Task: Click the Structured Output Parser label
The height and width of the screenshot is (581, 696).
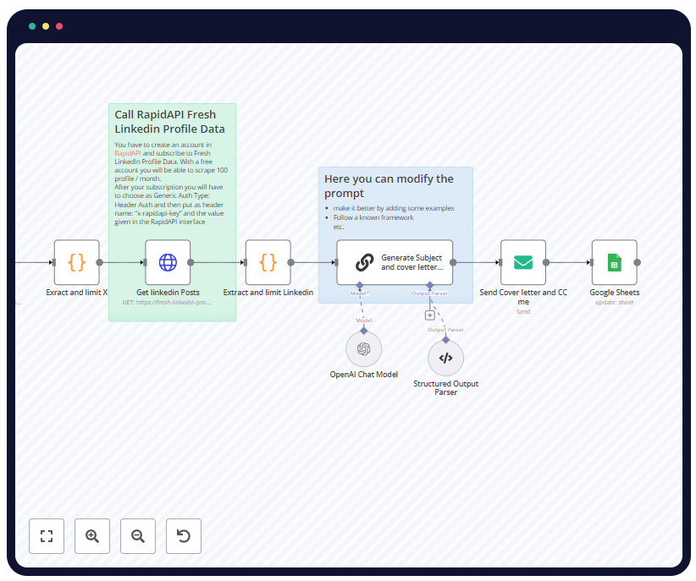Action: [x=445, y=387]
